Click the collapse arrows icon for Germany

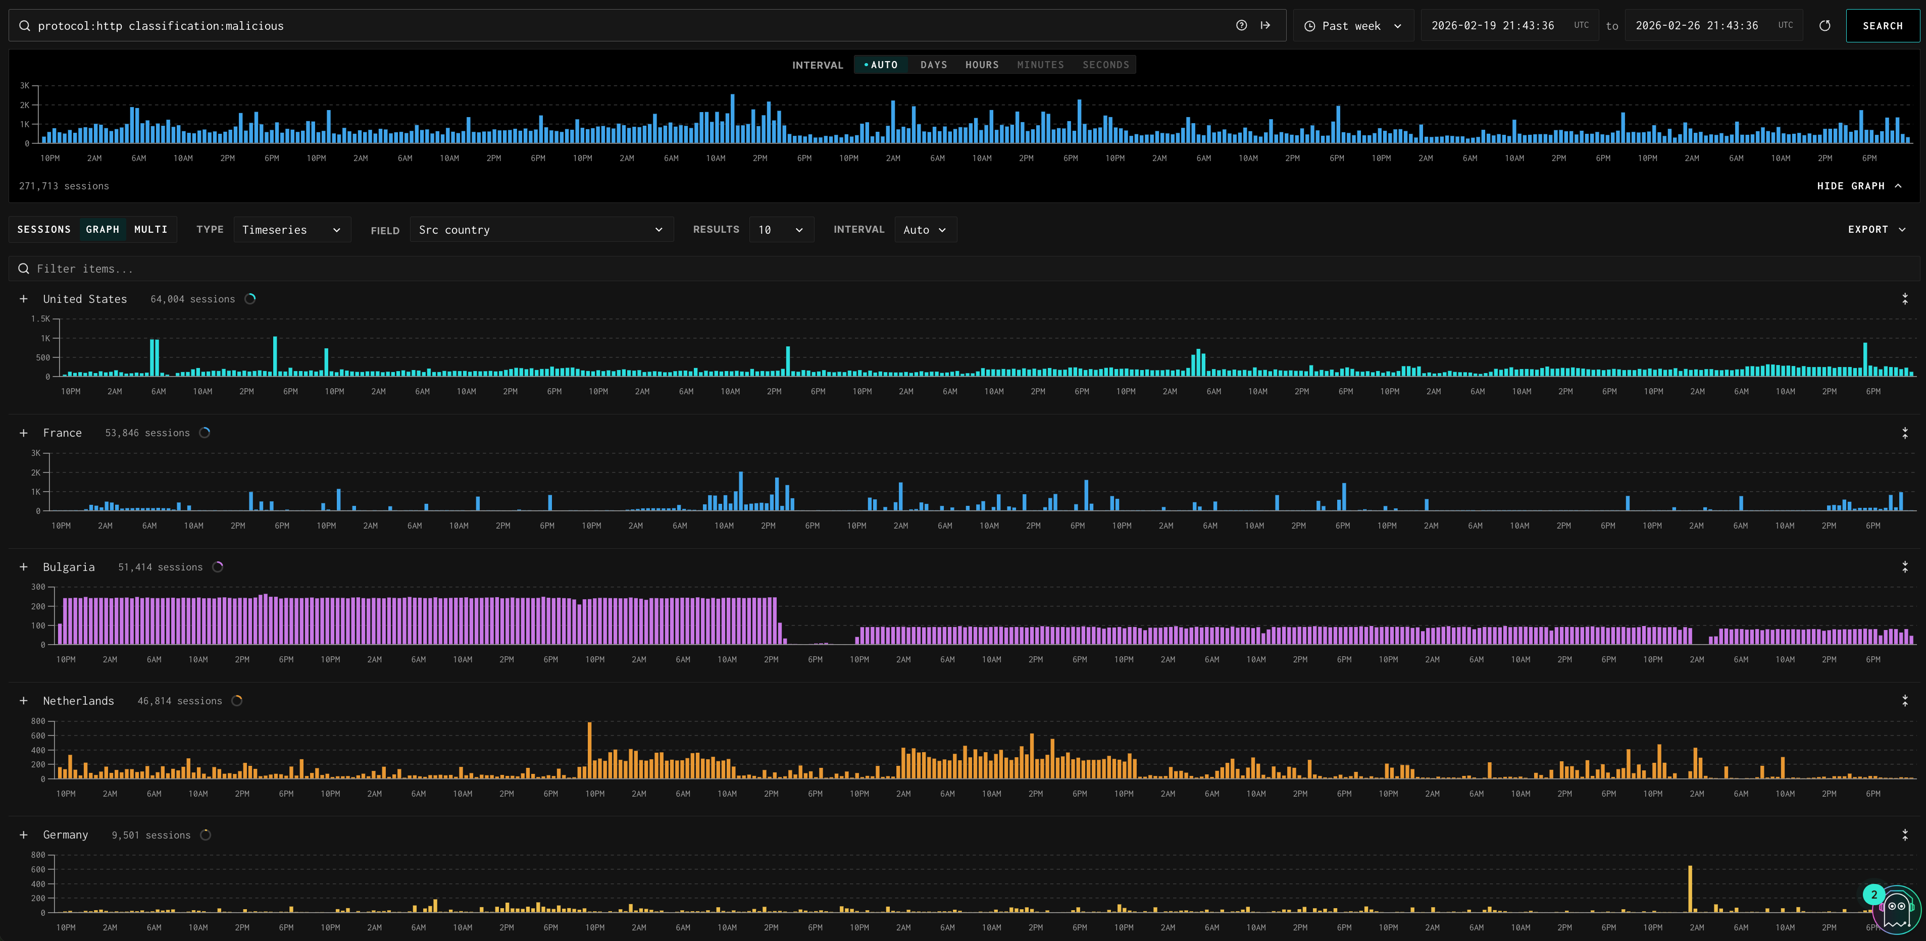tap(1904, 835)
